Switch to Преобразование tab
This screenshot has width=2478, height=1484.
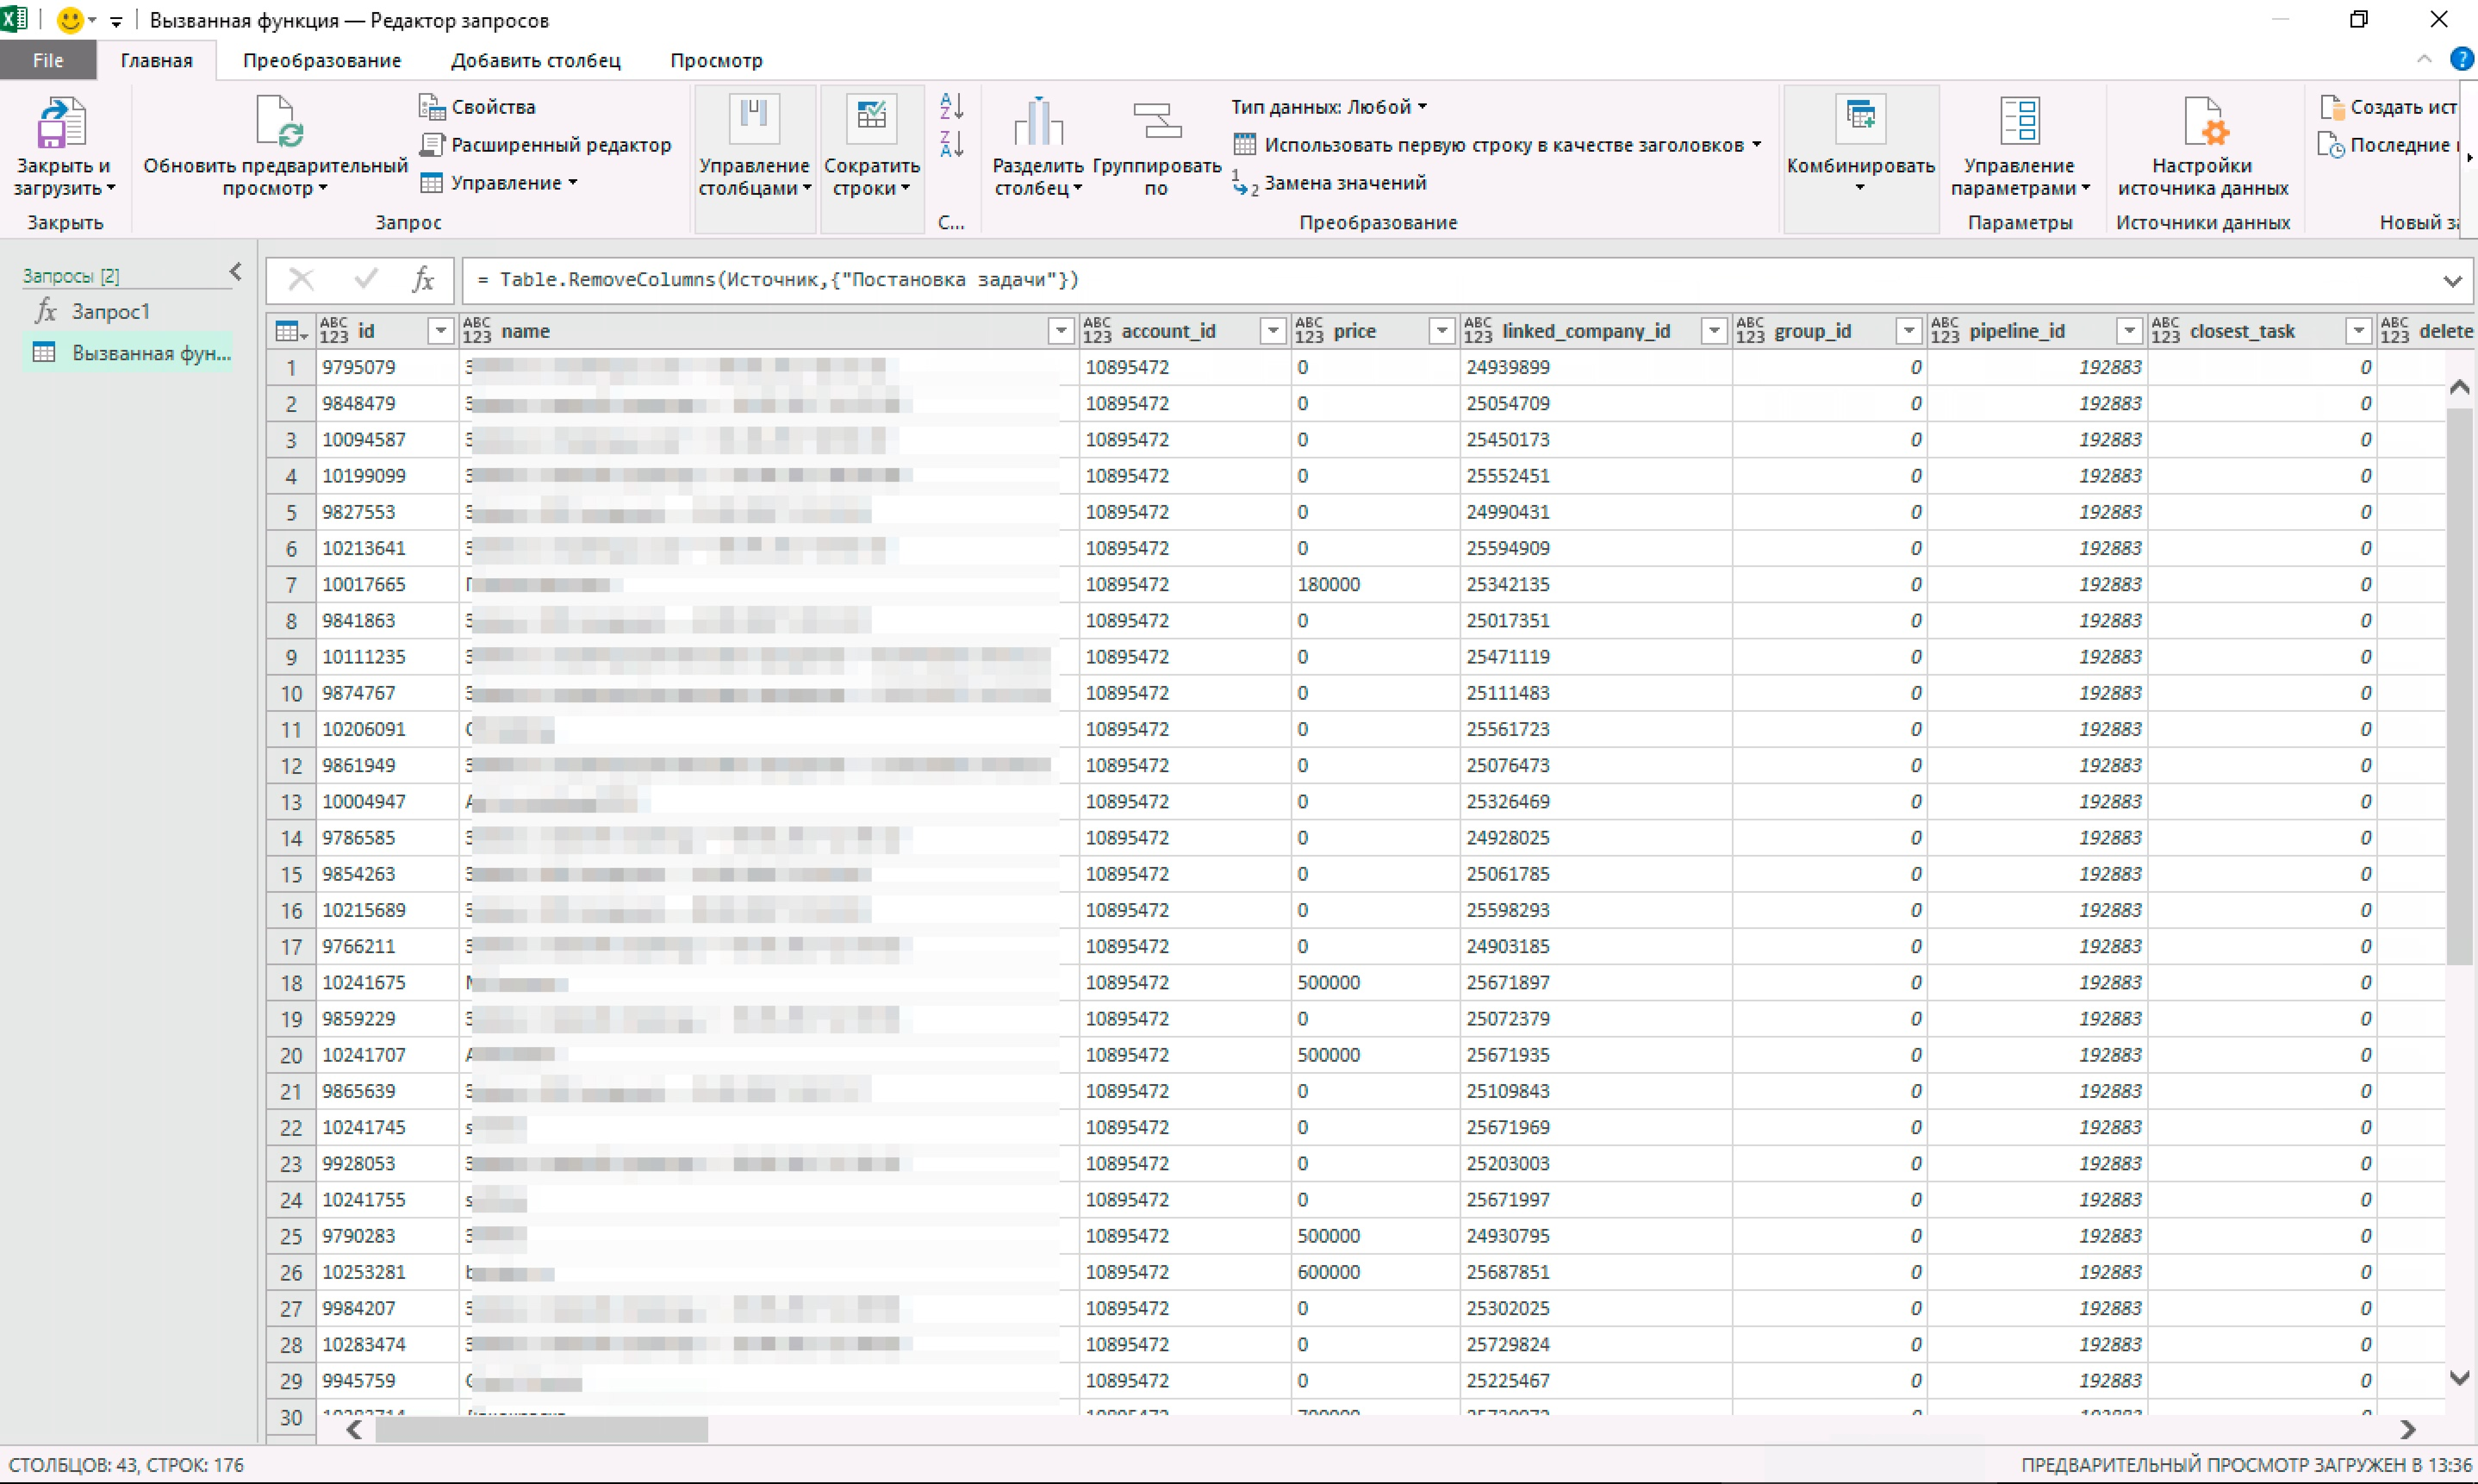322,60
